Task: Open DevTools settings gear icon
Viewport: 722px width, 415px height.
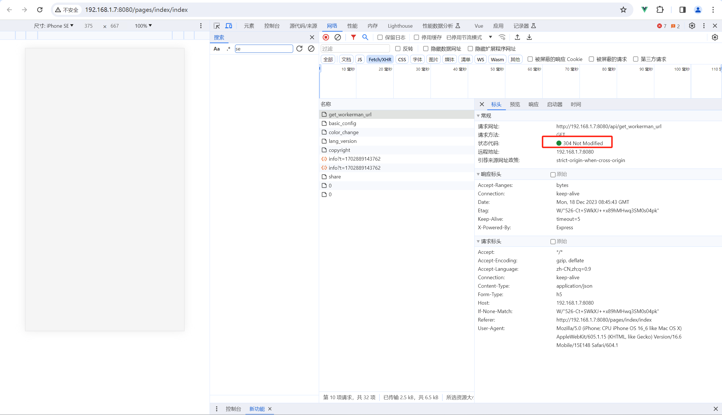Action: [692, 26]
